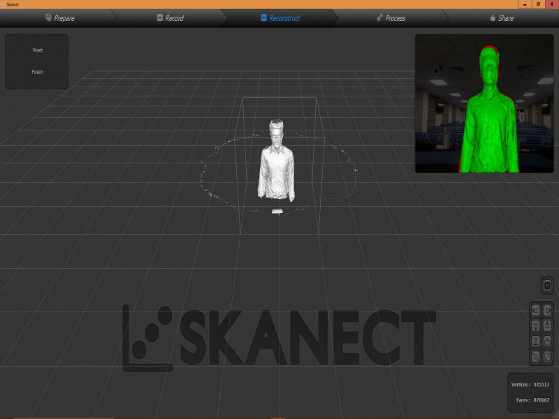The image size is (559, 419).
Task: Minimize the Skanect window
Action: coord(525,4)
